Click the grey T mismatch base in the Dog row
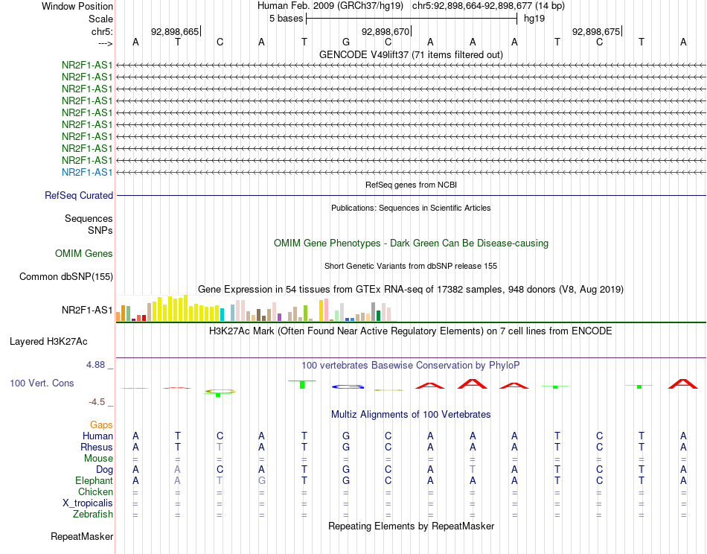This screenshot has height=554, width=707. click(473, 469)
